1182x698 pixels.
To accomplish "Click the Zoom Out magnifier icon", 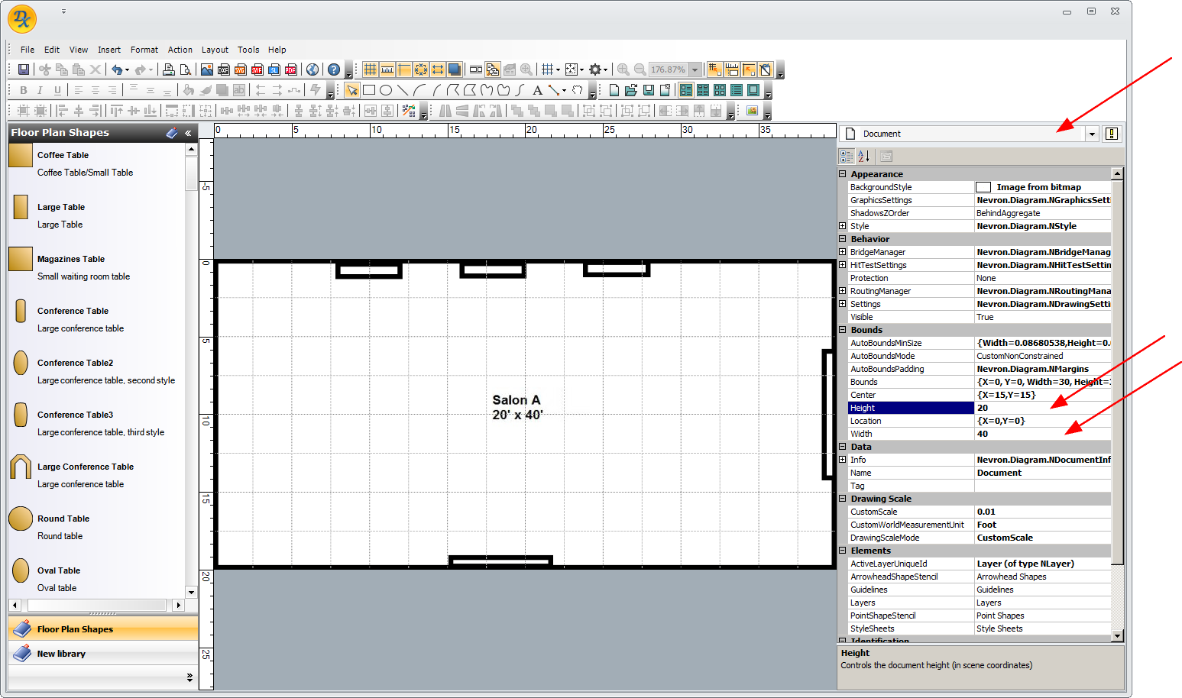I will (640, 69).
